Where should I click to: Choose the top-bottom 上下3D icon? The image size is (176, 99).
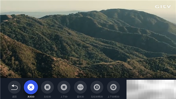click(x=64, y=87)
